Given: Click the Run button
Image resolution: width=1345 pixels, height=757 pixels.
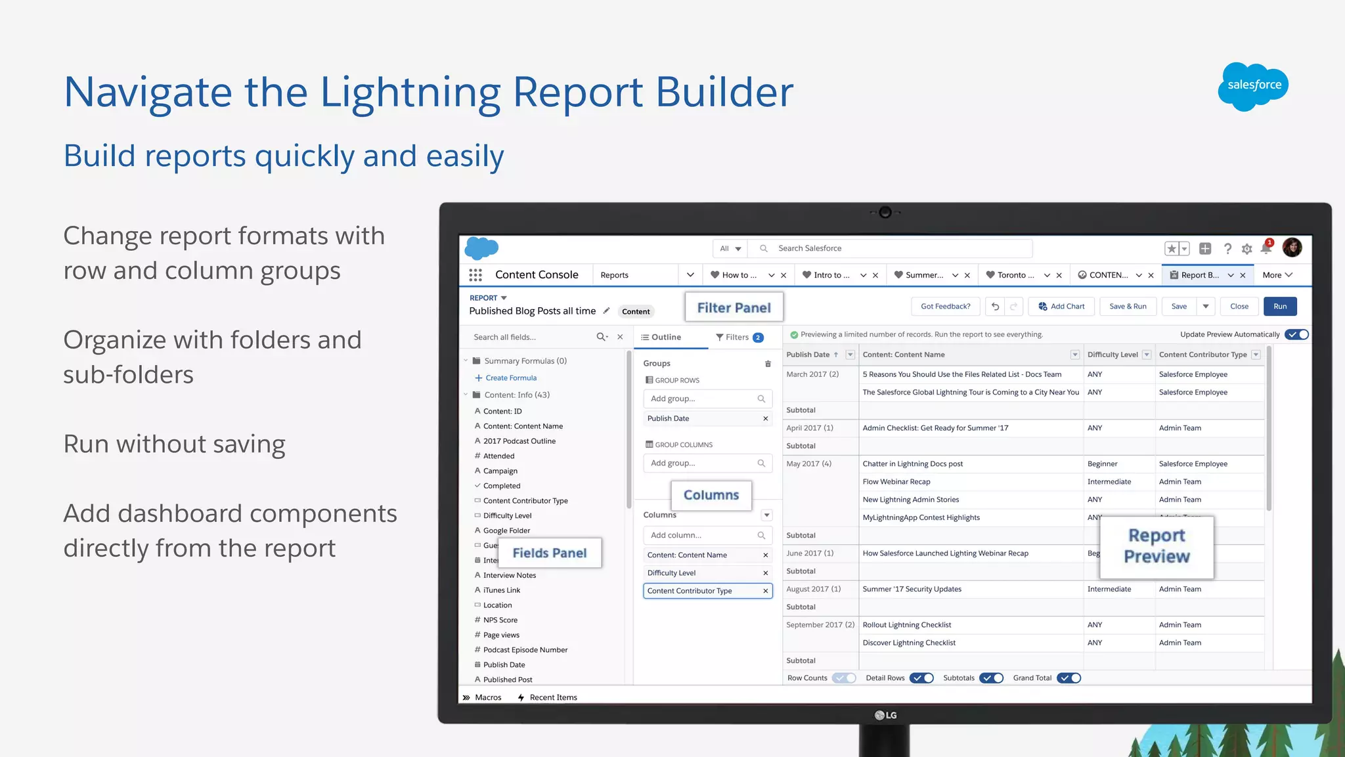Looking at the screenshot, I should (1280, 307).
